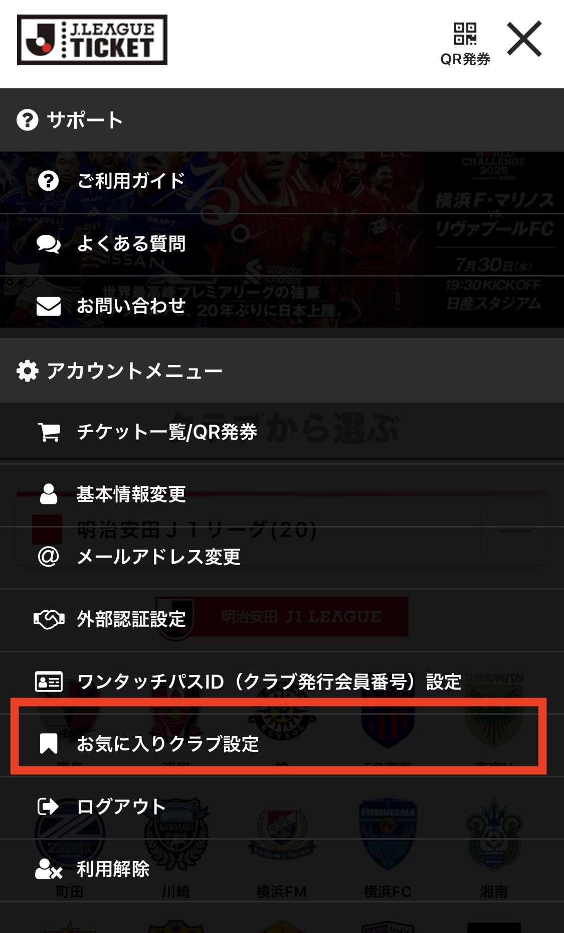Open the お問い合わせ contact link
This screenshot has width=564, height=933.
[x=282, y=306]
